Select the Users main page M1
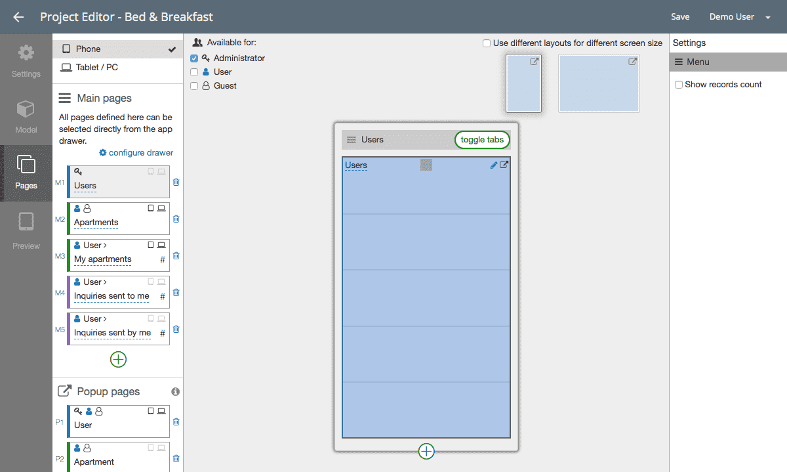 tap(118, 182)
